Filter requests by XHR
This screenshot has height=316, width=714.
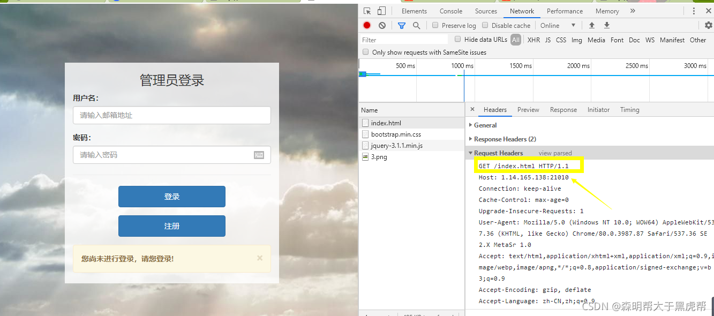click(x=533, y=40)
